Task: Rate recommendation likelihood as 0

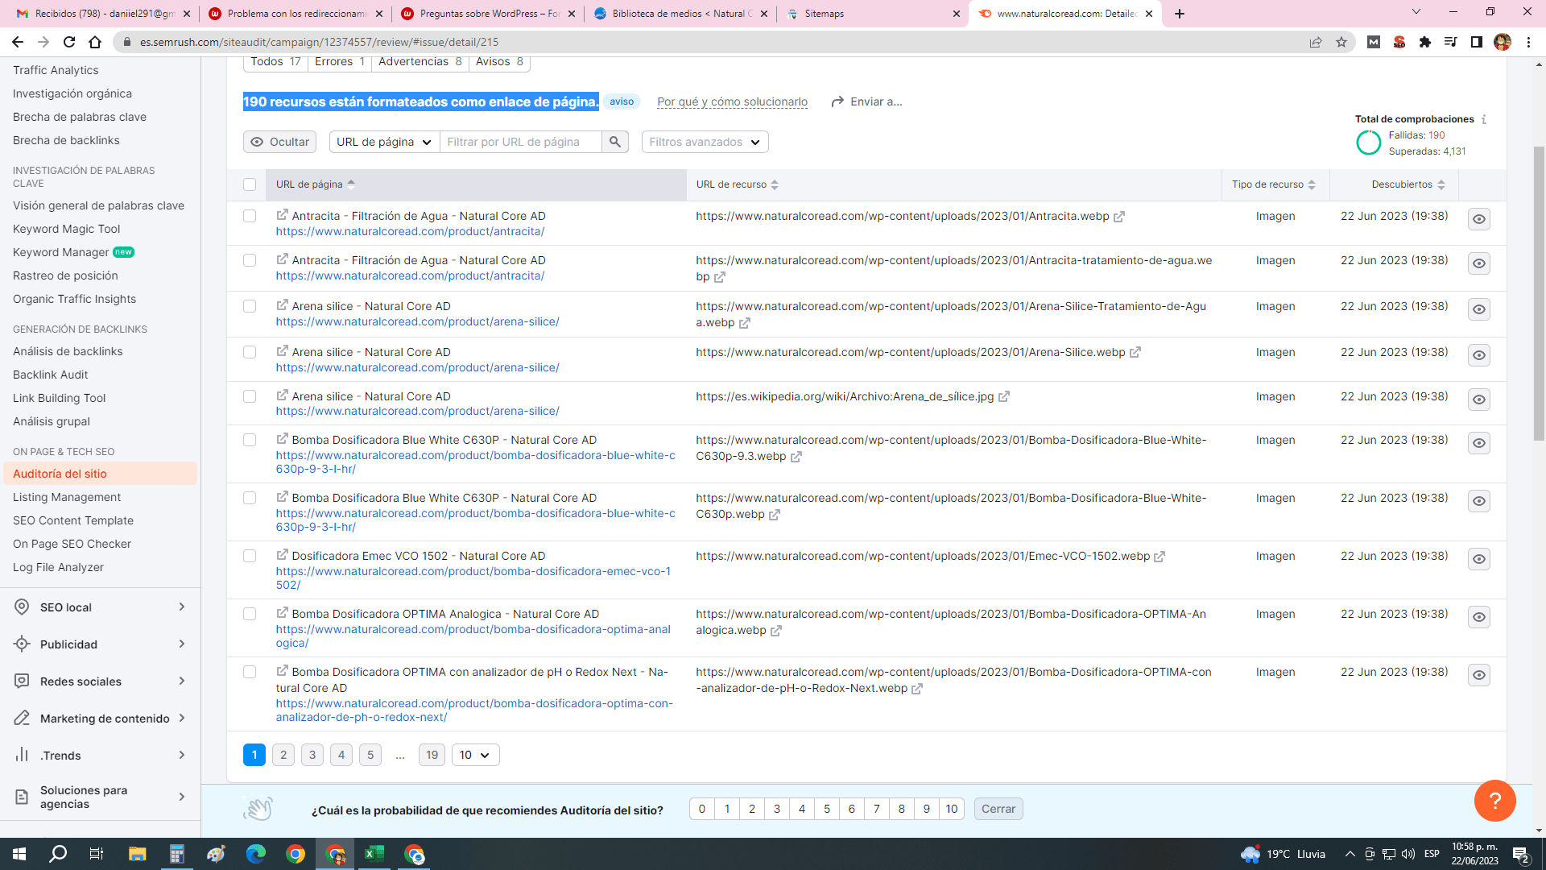Action: pos(702,809)
